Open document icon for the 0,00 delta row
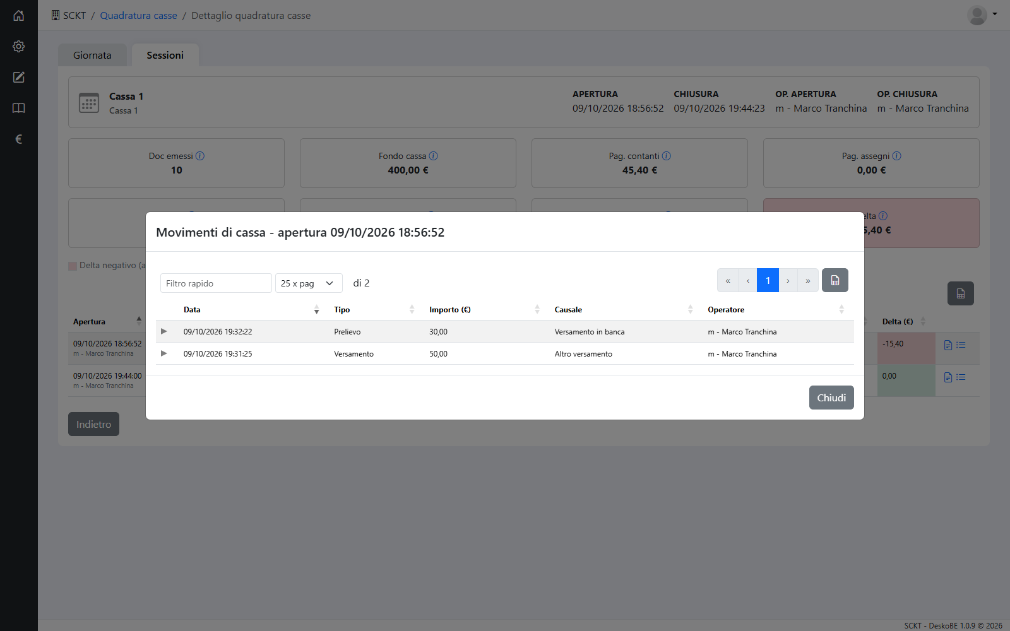Screen dimensions: 1010x631 (948, 377)
